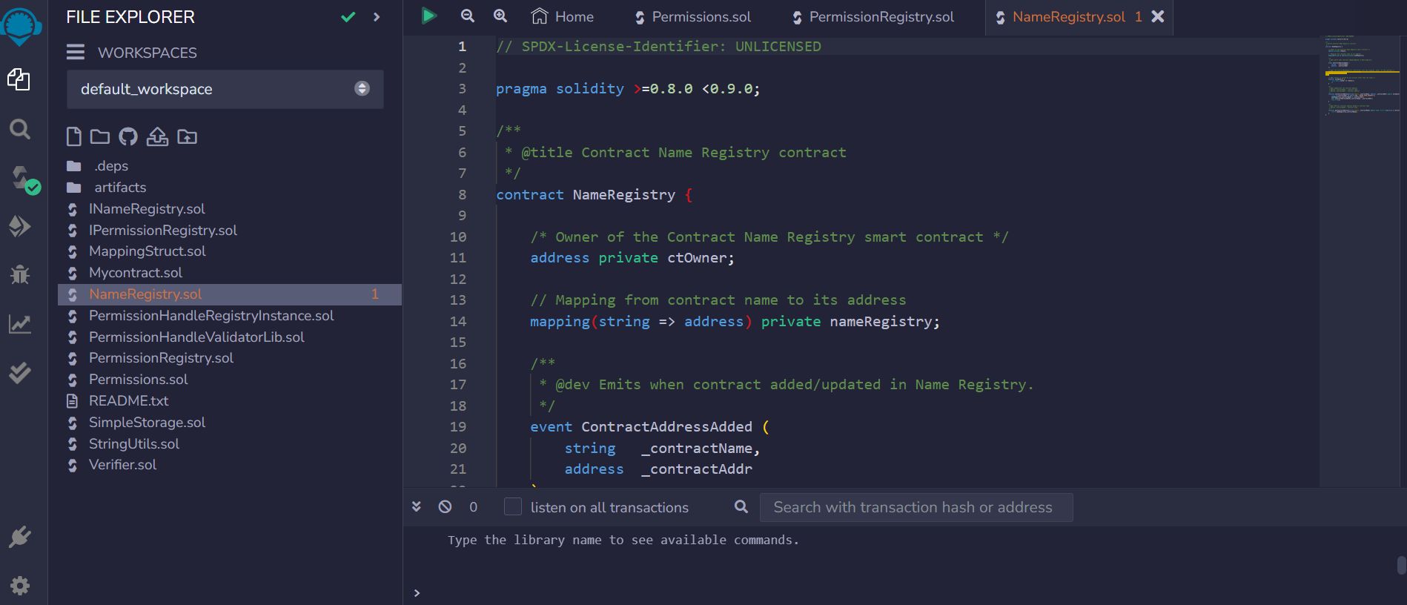Viewport: 1407px width, 605px height.
Task: Click the error badge on NameRegistry.sol row
Action: coord(375,294)
